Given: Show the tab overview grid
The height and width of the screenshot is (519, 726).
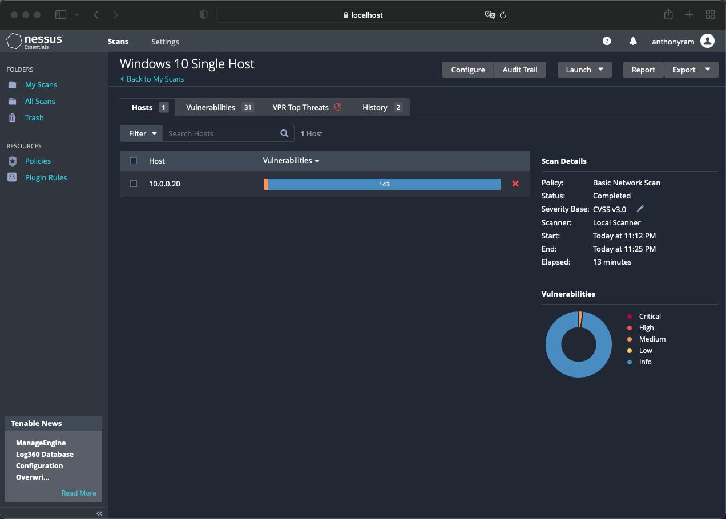Looking at the screenshot, I should [x=711, y=15].
